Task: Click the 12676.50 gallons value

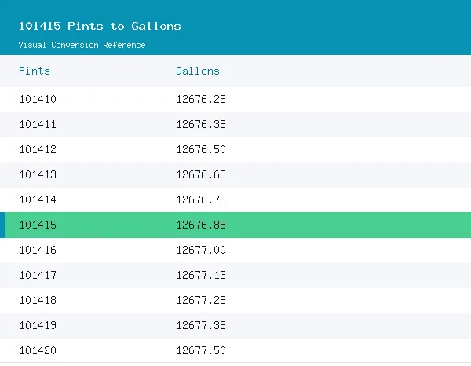Action: pyautogui.click(x=201, y=149)
